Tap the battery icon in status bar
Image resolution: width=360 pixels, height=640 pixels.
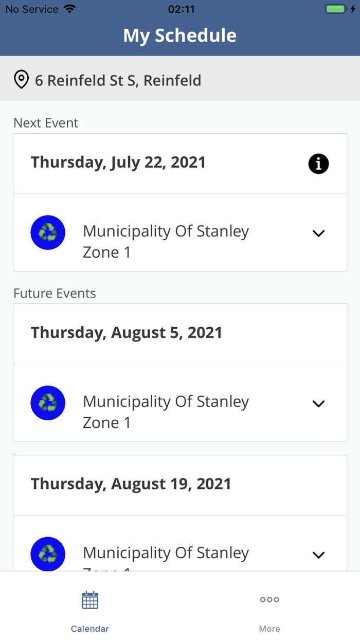(336, 9)
